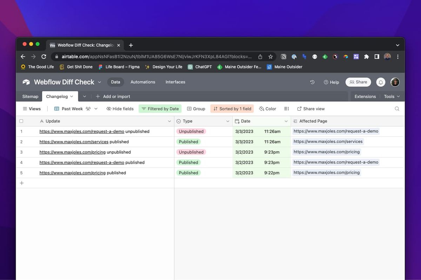Reload the page
Image resolution: width=421 pixels, height=280 pixels.
coord(44,57)
